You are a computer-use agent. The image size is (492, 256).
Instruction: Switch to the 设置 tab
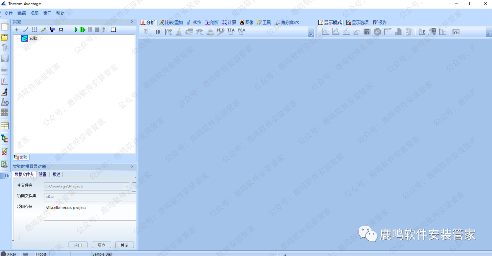[42, 174]
